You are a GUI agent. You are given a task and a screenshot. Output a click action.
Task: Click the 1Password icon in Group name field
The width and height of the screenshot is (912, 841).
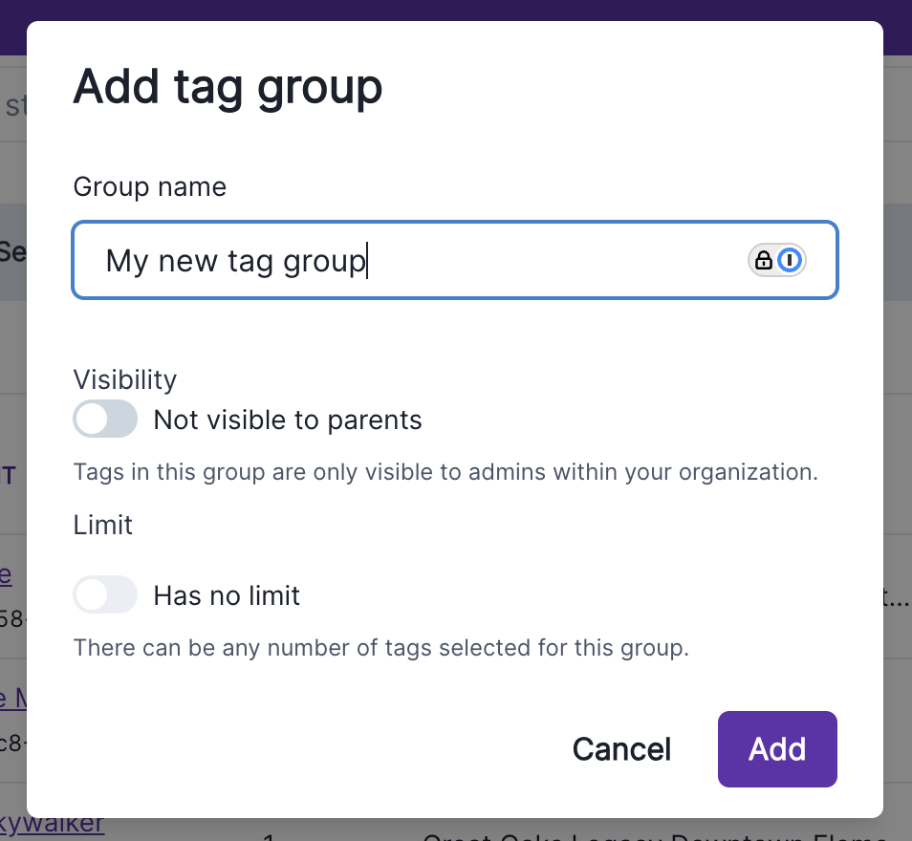pyautogui.click(x=790, y=260)
